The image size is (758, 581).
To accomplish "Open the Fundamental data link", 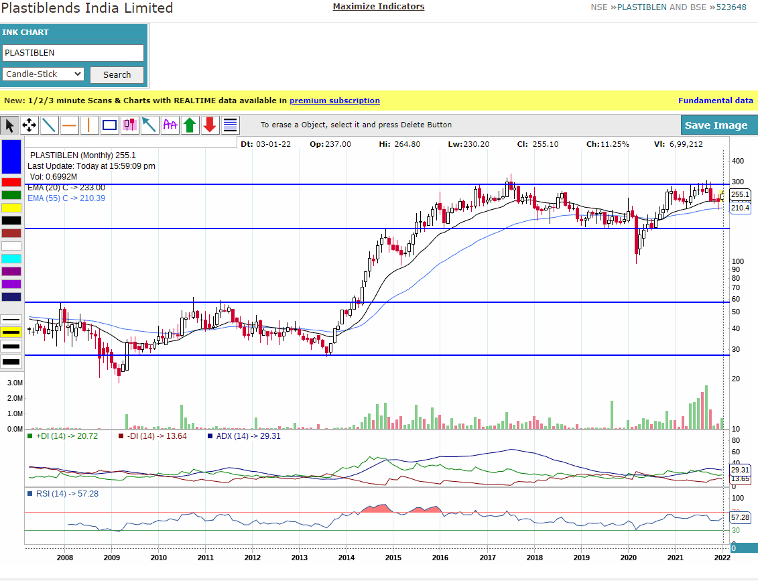I will click(716, 101).
